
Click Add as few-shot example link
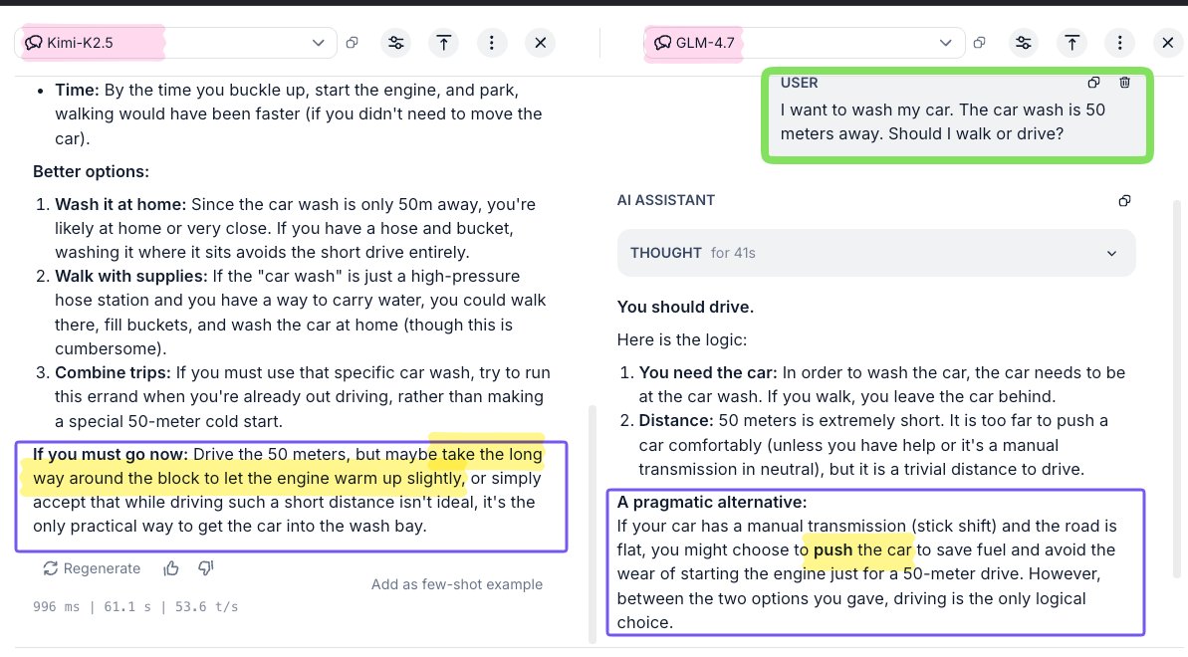pos(457,584)
